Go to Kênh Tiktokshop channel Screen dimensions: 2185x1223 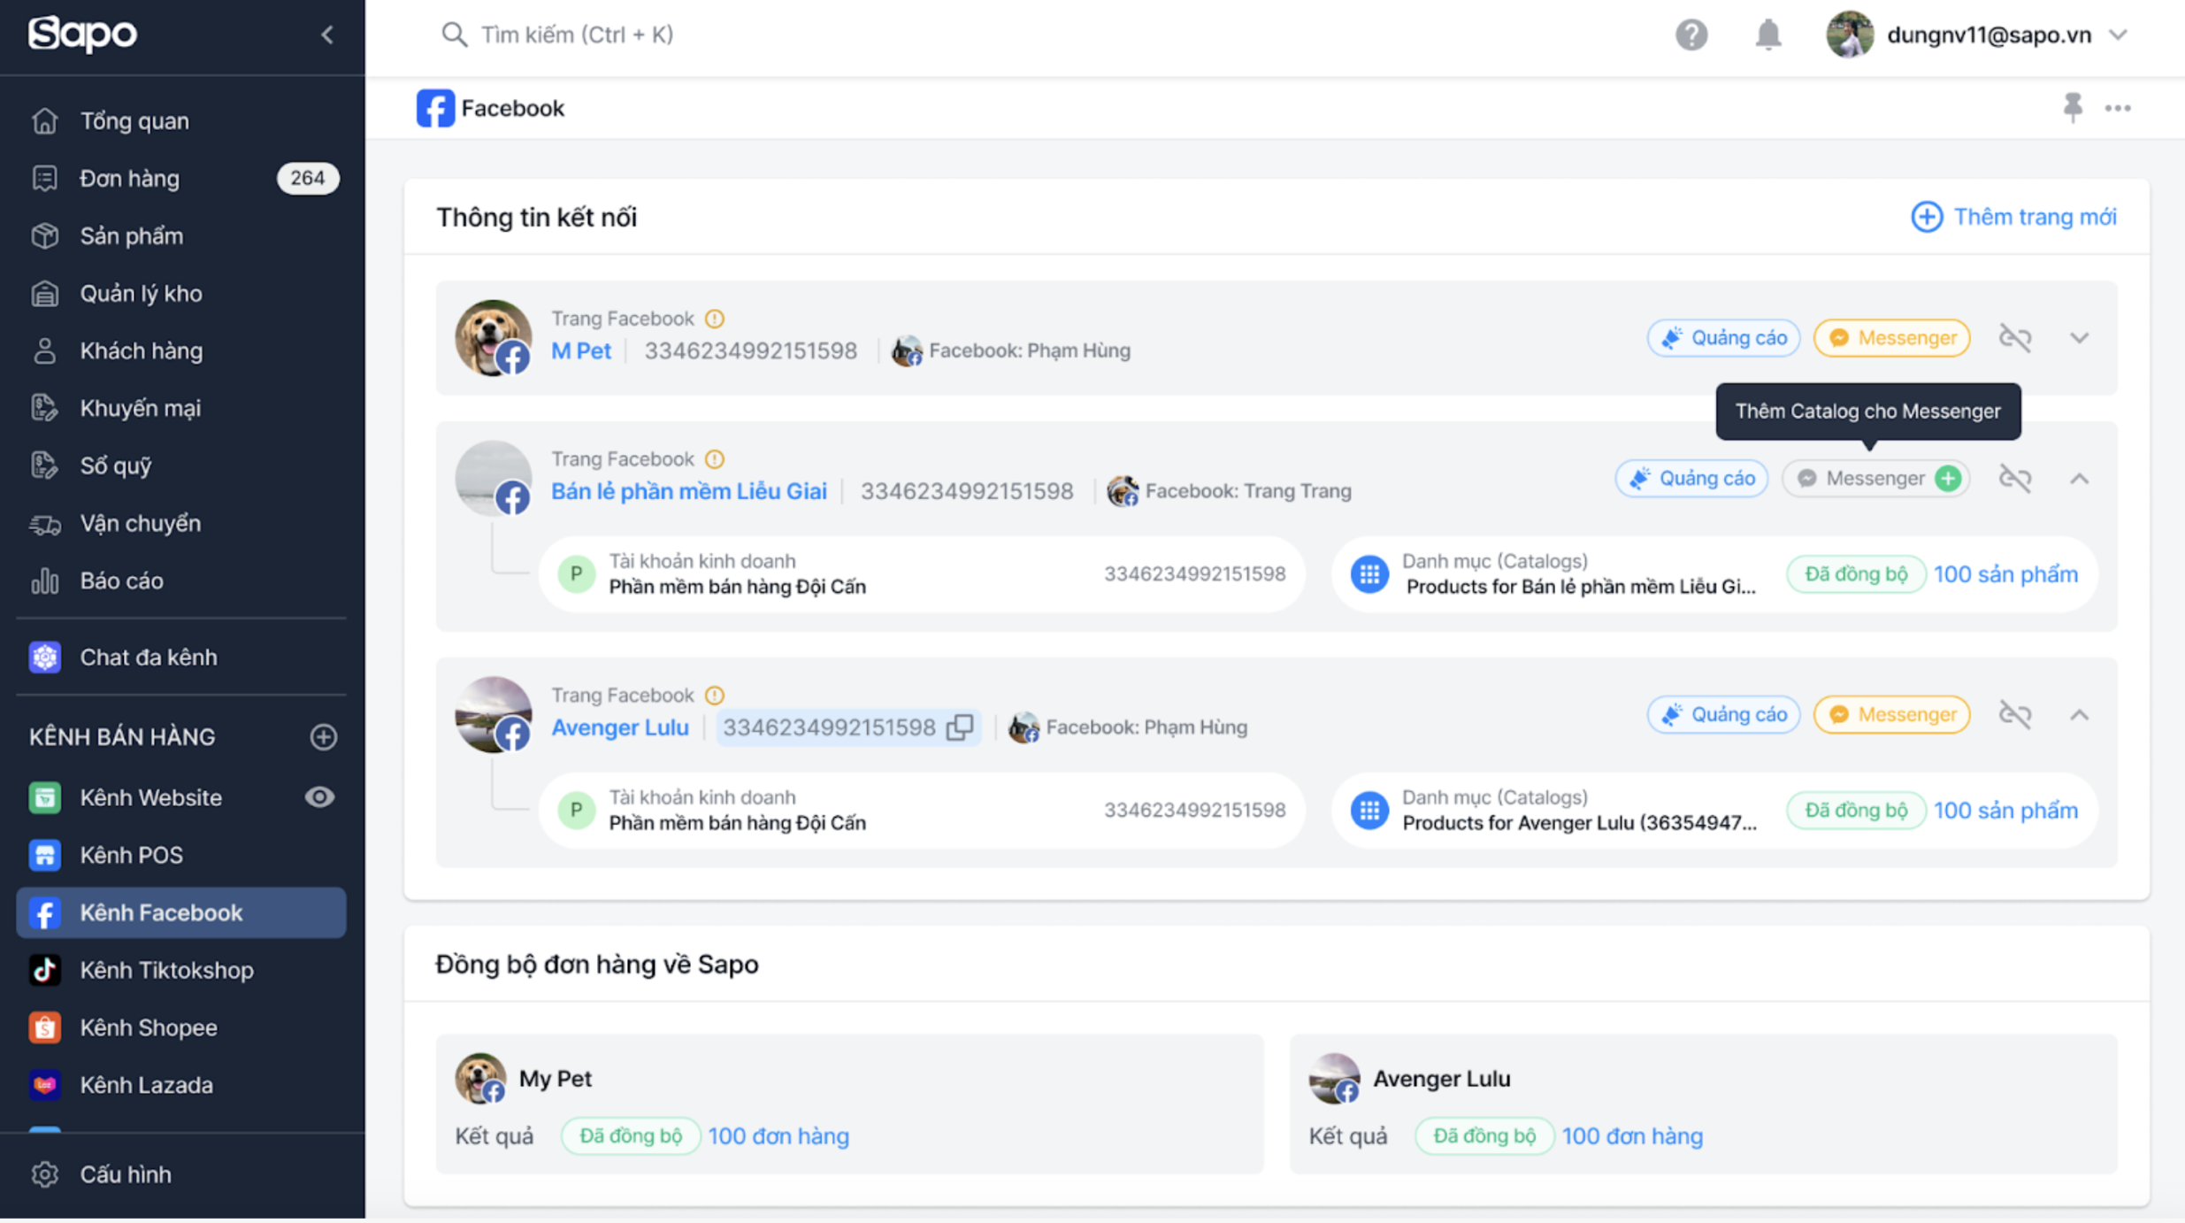pos(166,970)
